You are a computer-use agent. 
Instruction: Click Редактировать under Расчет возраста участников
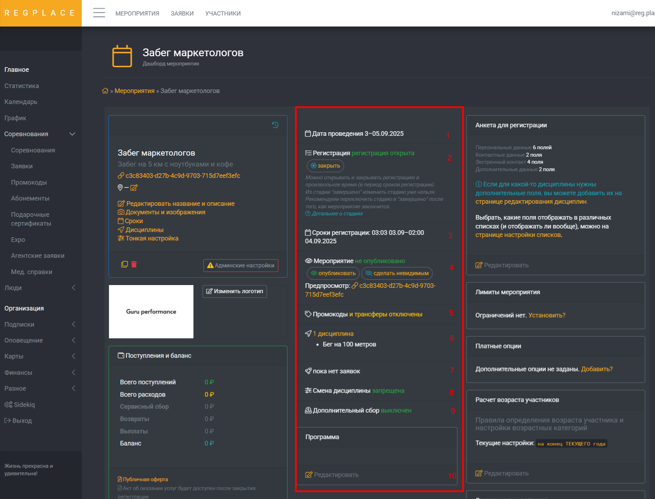pyautogui.click(x=502, y=473)
